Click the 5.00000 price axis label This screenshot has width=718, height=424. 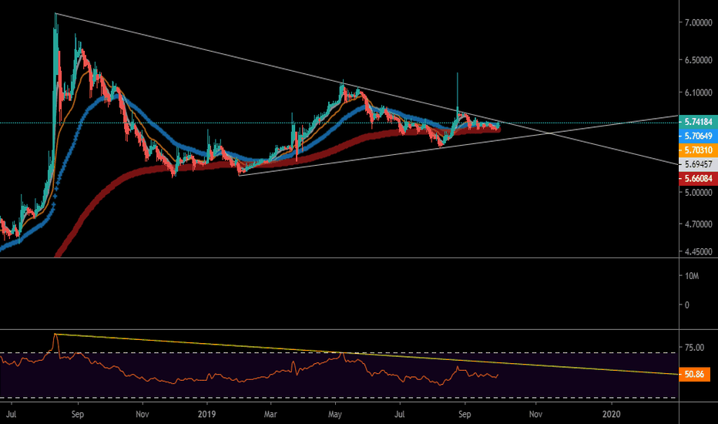point(698,193)
